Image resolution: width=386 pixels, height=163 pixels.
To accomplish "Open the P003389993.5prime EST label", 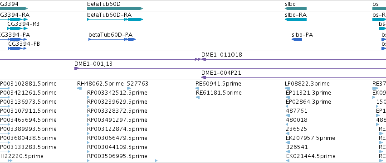I will pyautogui.click(x=28, y=129).
